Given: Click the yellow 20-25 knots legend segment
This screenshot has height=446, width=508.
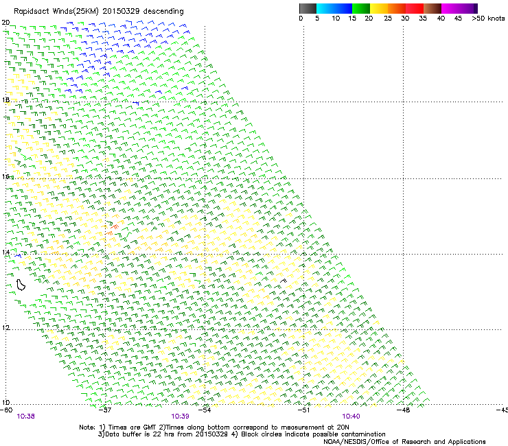Looking at the screenshot, I should click(x=379, y=8).
